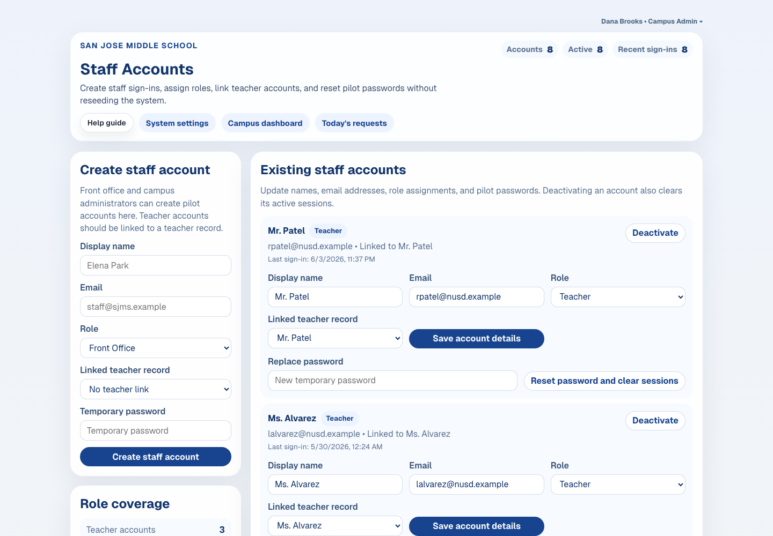Image resolution: width=773 pixels, height=536 pixels.
Task: Open Today's requests
Action: coord(354,123)
